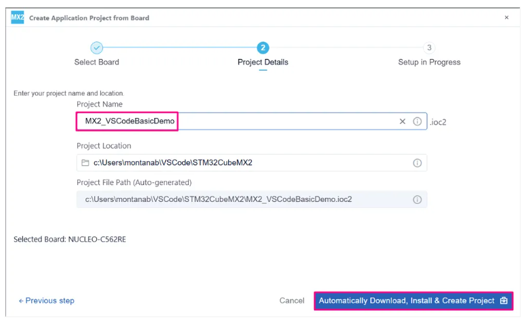Screen dimensions: 528x328
Task: Focus the Project Name input field
Action: 252,121
